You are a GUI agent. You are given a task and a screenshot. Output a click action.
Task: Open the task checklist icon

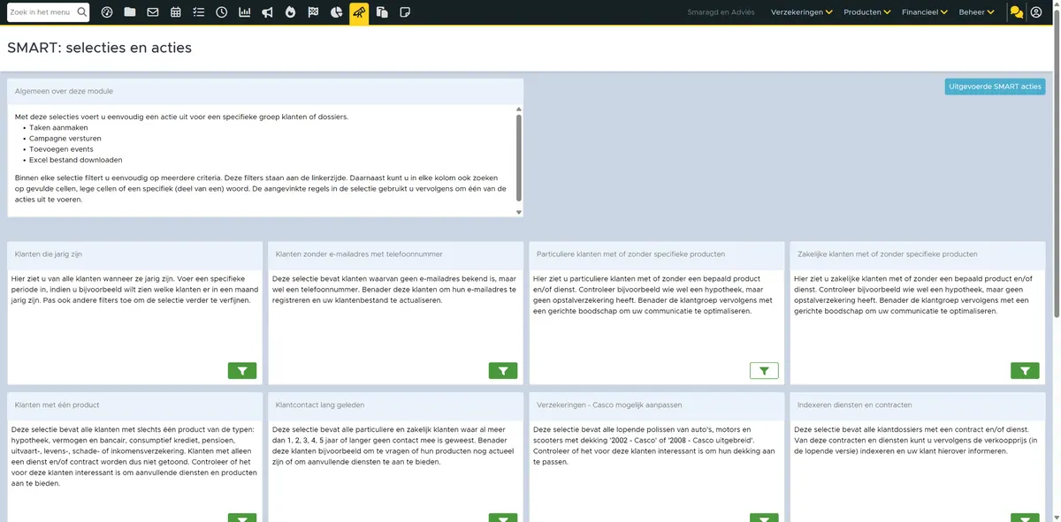[x=198, y=12]
